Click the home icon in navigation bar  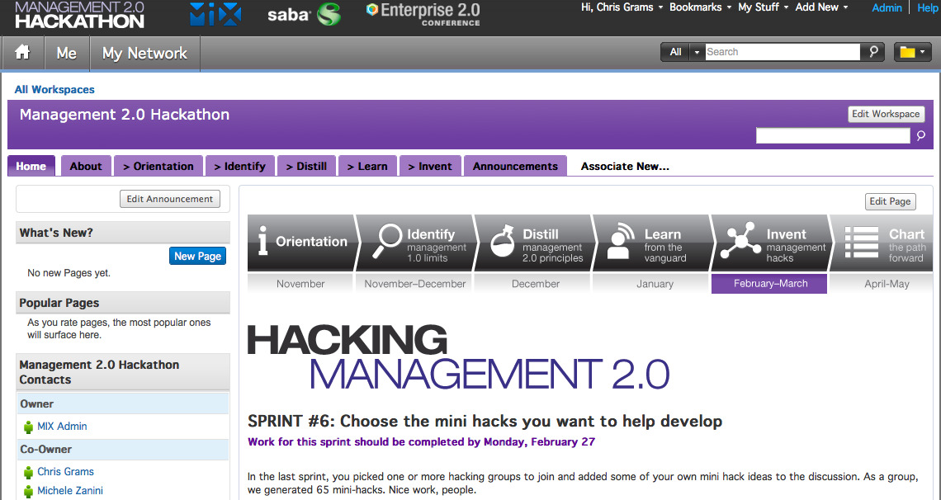pos(22,53)
